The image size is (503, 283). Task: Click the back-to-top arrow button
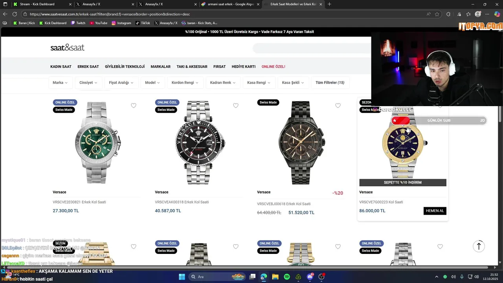coord(479,246)
